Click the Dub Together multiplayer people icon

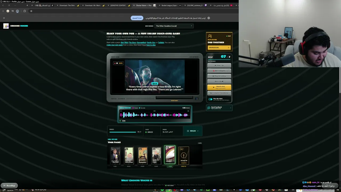pyautogui.click(x=210, y=36)
